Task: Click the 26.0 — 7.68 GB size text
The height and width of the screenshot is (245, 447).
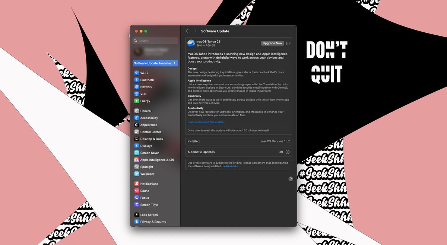Action: 206,45
